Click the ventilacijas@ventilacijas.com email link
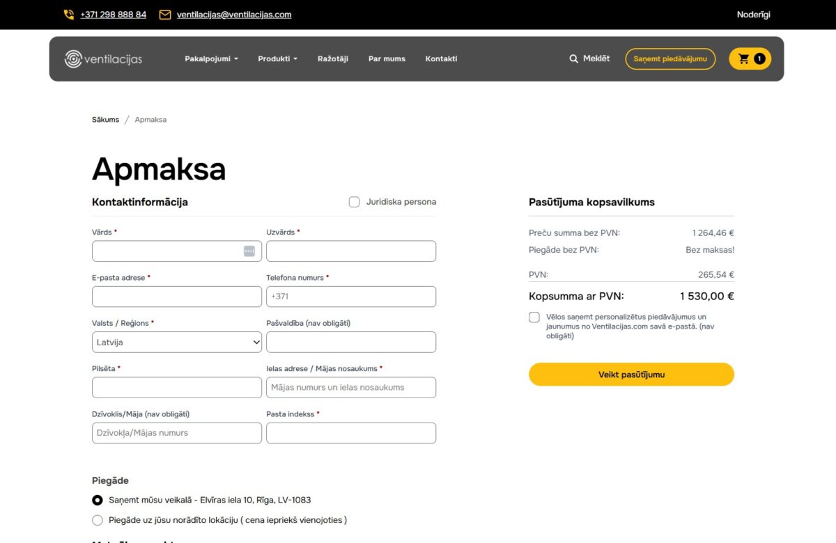This screenshot has width=836, height=543. click(234, 15)
